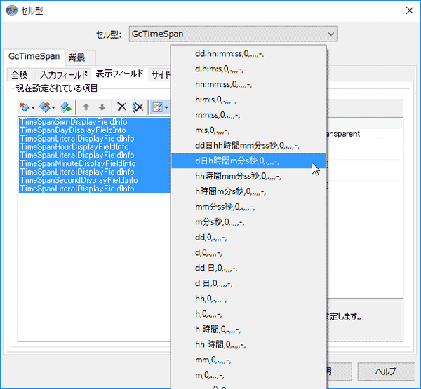Choose mm分ss秒 format
Viewport: 421px width, 389px height.
click(248, 207)
